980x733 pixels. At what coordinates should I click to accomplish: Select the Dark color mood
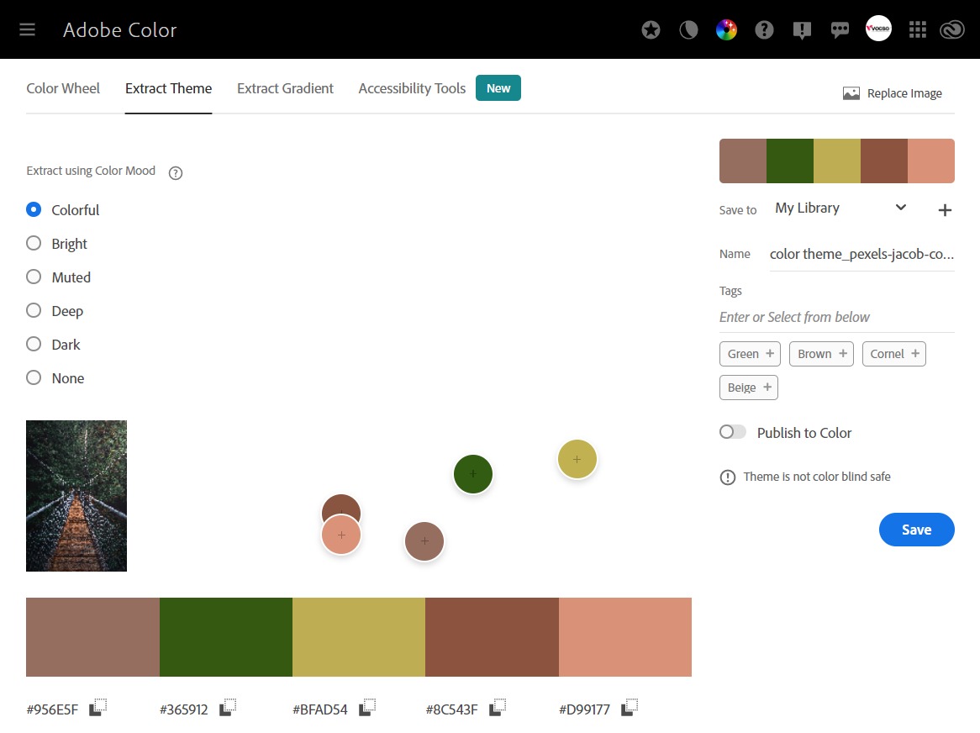point(34,344)
